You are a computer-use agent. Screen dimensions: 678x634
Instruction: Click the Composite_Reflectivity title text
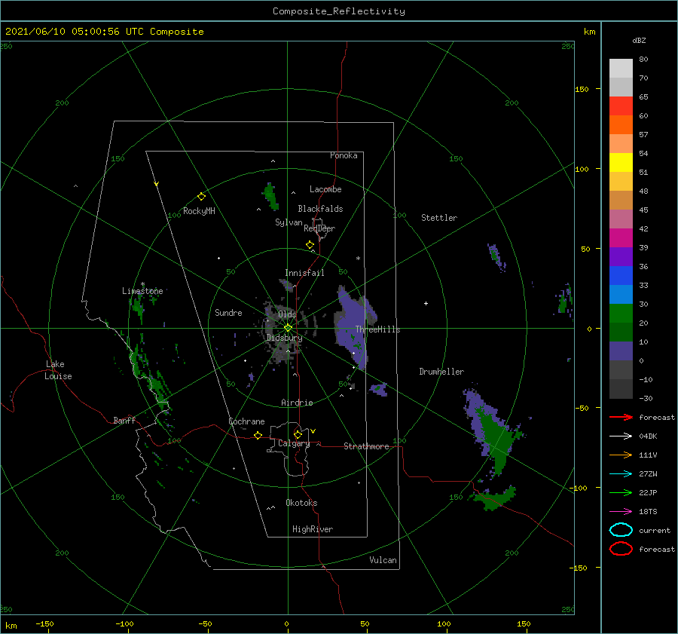338,11
